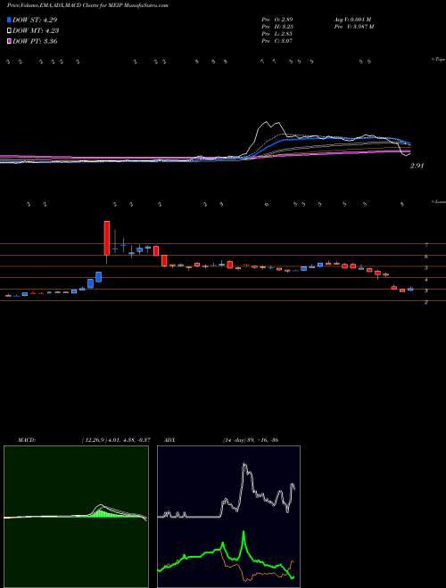
Task: Click the price axis label 2
Action: (x=426, y=302)
